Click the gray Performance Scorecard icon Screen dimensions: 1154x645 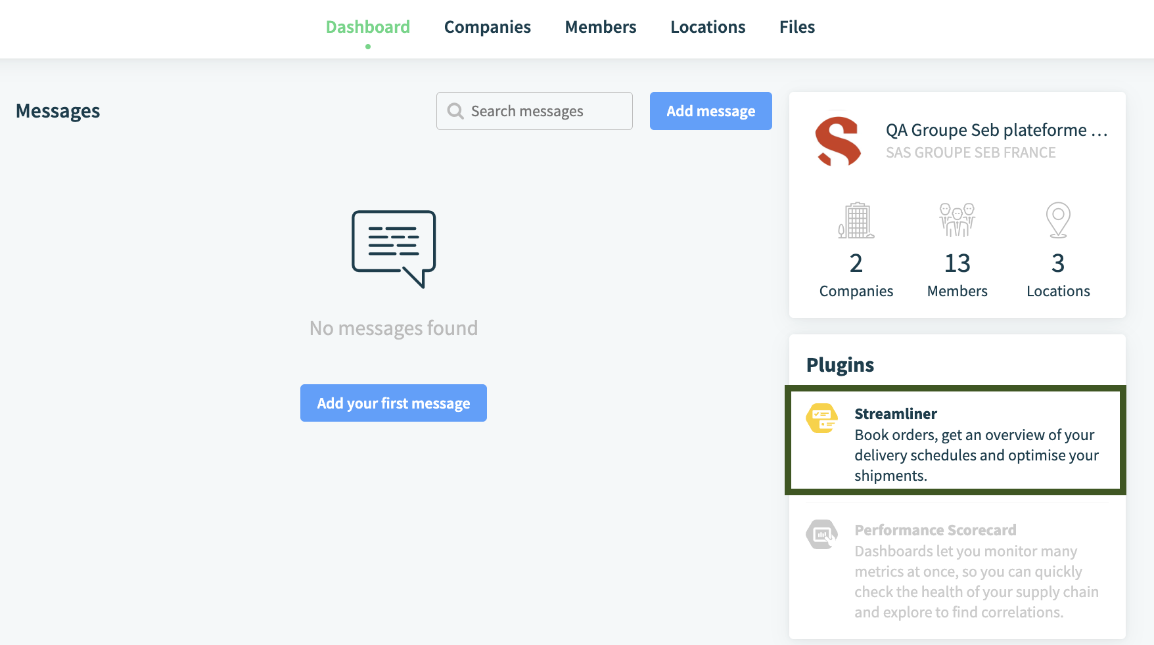(821, 535)
